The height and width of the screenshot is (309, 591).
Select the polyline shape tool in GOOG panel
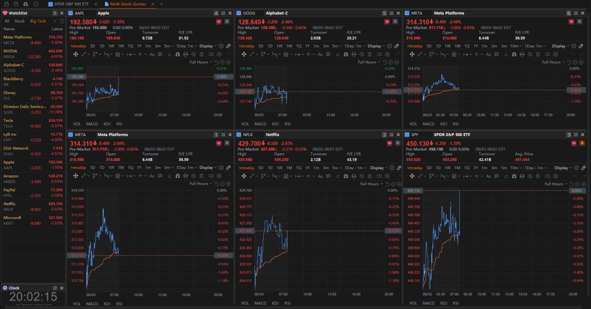click(x=263, y=54)
